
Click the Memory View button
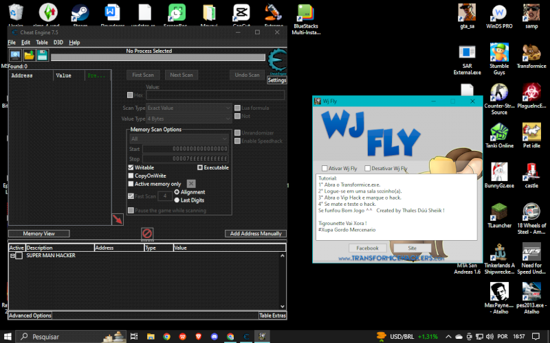pyautogui.click(x=39, y=233)
